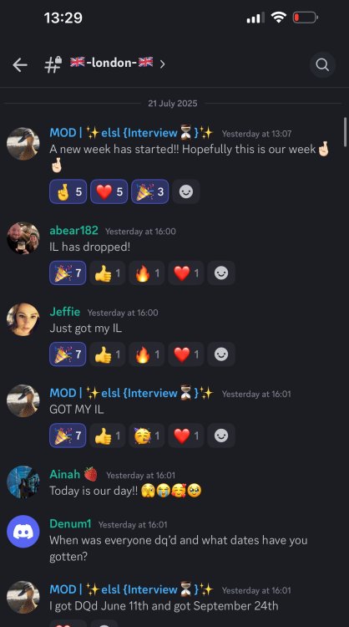The image size is (349, 627).
Task: Open abear182's username profile
Action: coord(73,231)
